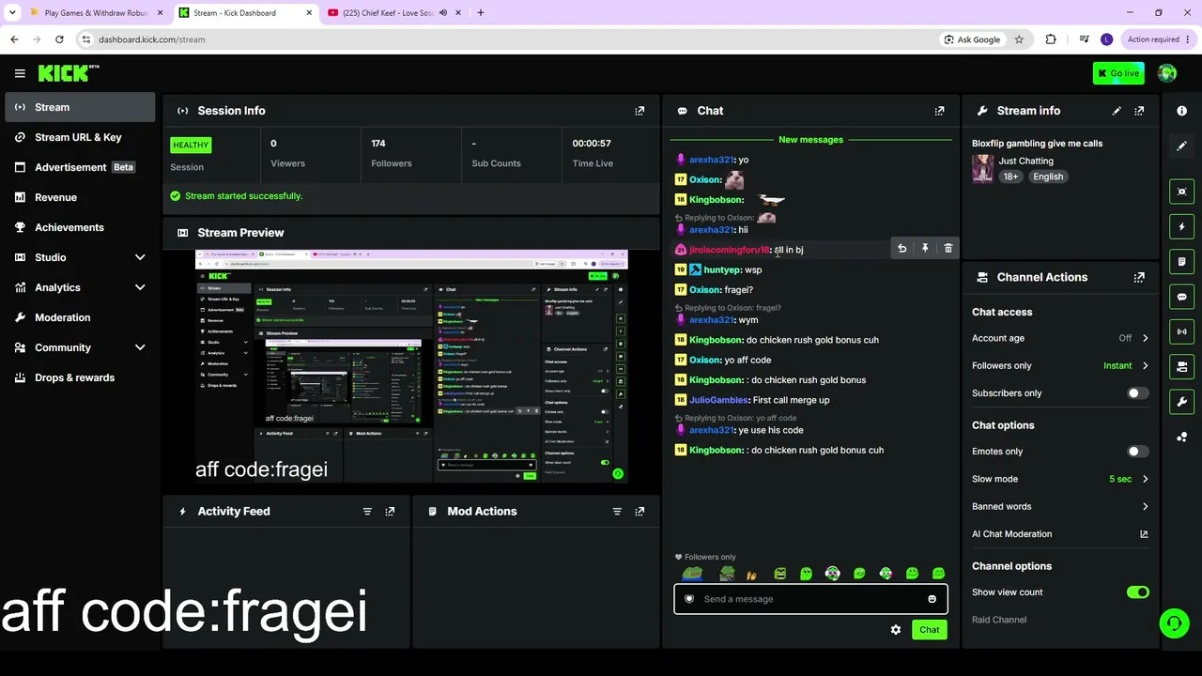This screenshot has height=676, width=1202.
Task: Pop out the Chat panel
Action: [939, 111]
